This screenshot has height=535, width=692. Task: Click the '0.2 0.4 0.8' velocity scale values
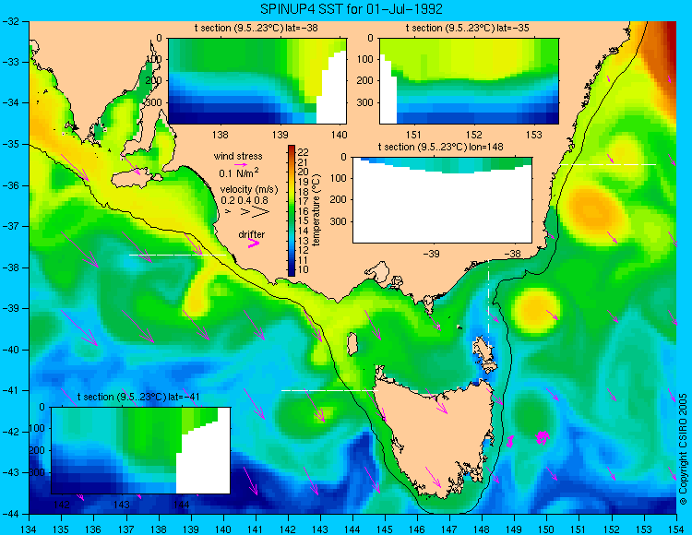click(245, 200)
